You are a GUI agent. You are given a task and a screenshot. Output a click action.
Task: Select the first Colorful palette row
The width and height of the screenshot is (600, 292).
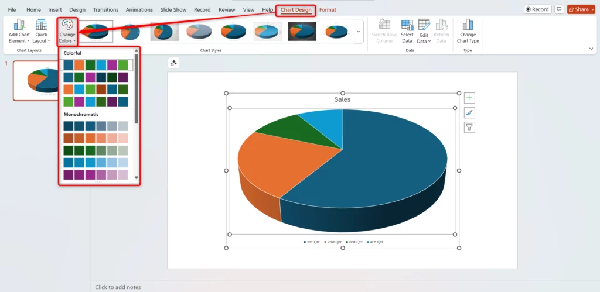click(x=98, y=64)
